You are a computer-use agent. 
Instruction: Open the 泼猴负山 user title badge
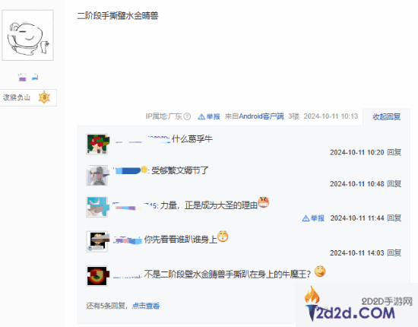coord(28,97)
